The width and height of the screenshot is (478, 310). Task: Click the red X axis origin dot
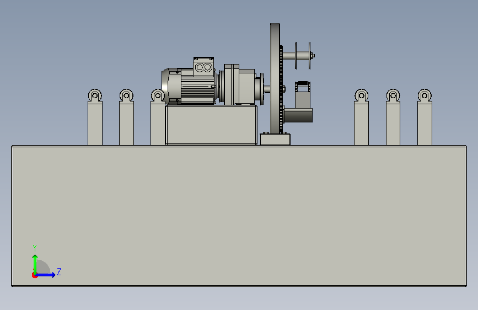point(34,276)
